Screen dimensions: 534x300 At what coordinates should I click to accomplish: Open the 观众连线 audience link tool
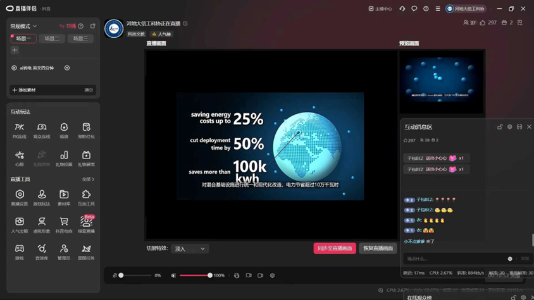coord(42,130)
